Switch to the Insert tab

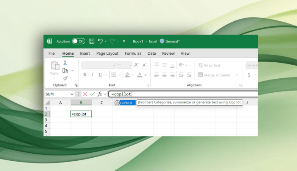coord(85,54)
